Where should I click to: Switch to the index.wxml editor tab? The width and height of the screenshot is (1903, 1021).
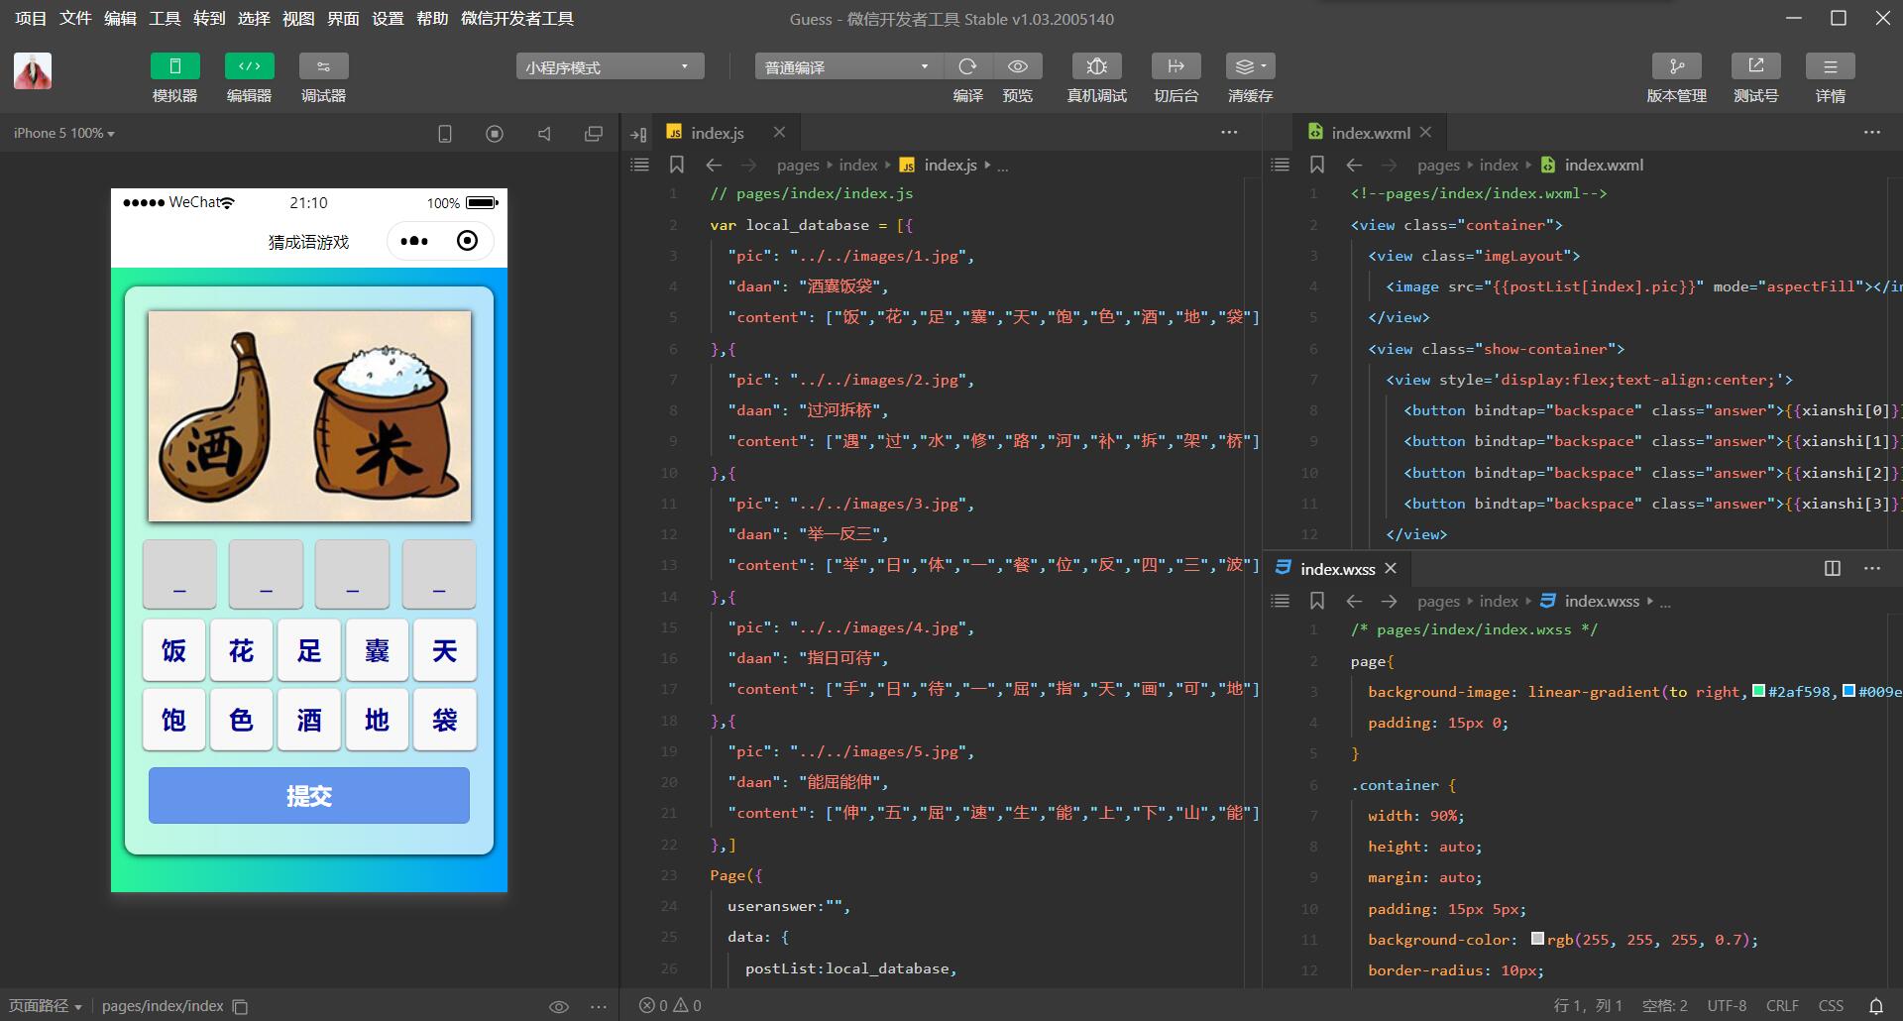coord(1369,133)
